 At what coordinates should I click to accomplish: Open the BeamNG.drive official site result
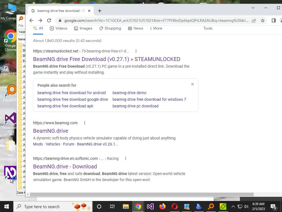(x=51, y=131)
